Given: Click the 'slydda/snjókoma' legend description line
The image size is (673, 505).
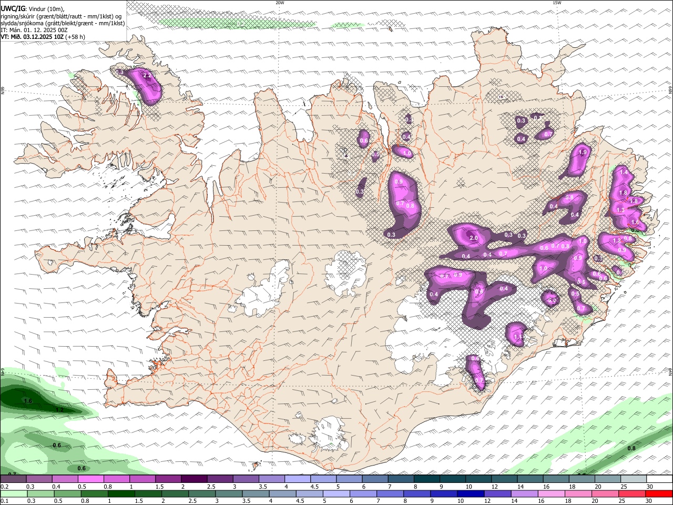Looking at the screenshot, I should coord(63,23).
